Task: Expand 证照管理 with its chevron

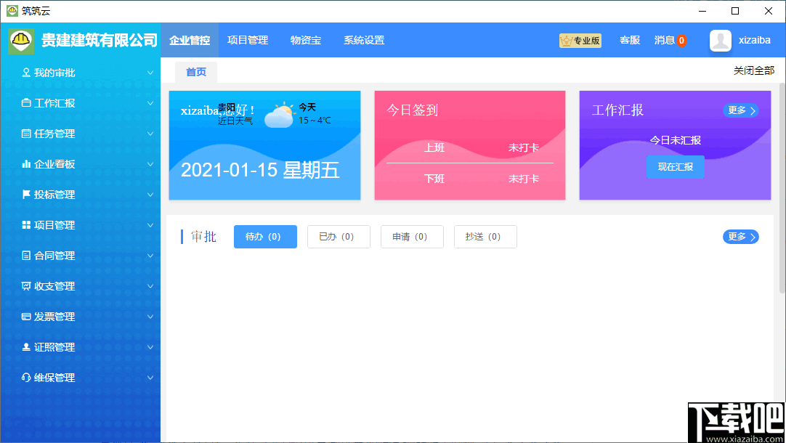Action: [x=150, y=347]
